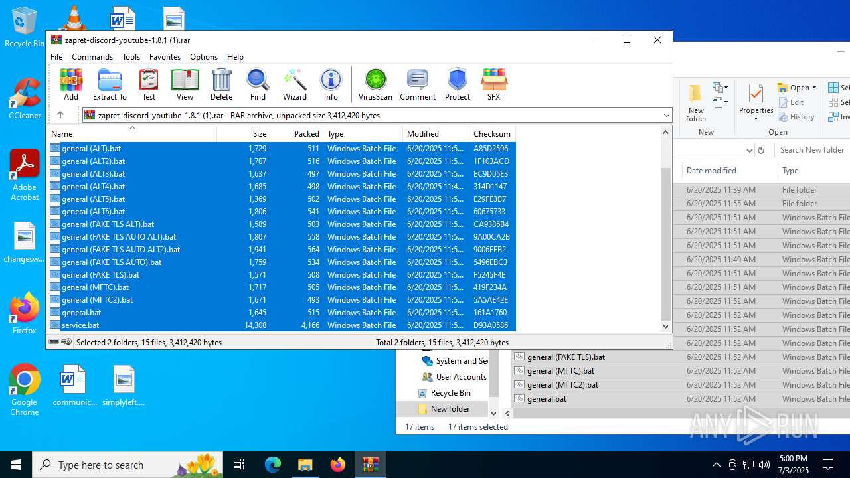This screenshot has width=850, height=478.
Task: Click the Add toolbar icon in WinRAR
Action: [71, 84]
